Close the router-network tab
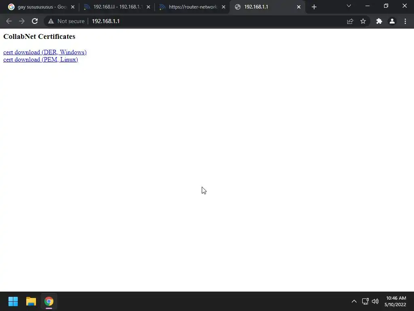This screenshot has width=414, height=311. tap(224, 7)
